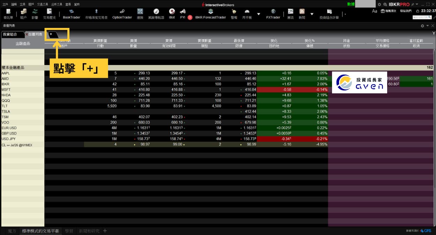Viewport: 436px width, 235px height.
Task: Open the 分析工具 menu
Action: [x=57, y=5]
